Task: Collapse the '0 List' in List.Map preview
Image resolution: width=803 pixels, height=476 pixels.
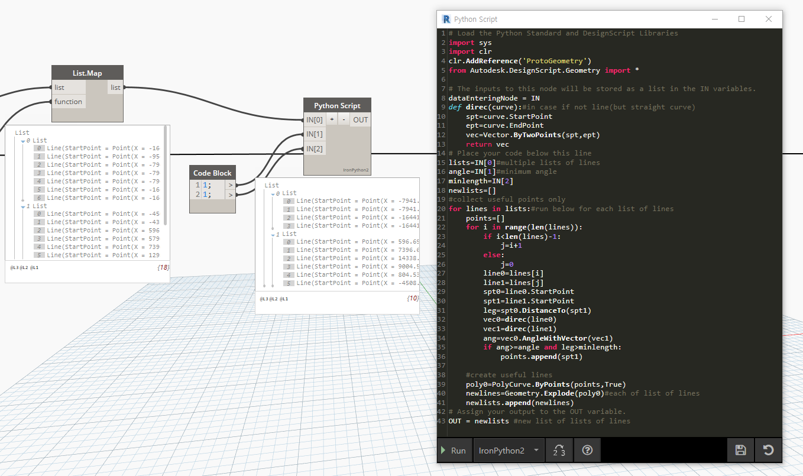Action: (23, 141)
